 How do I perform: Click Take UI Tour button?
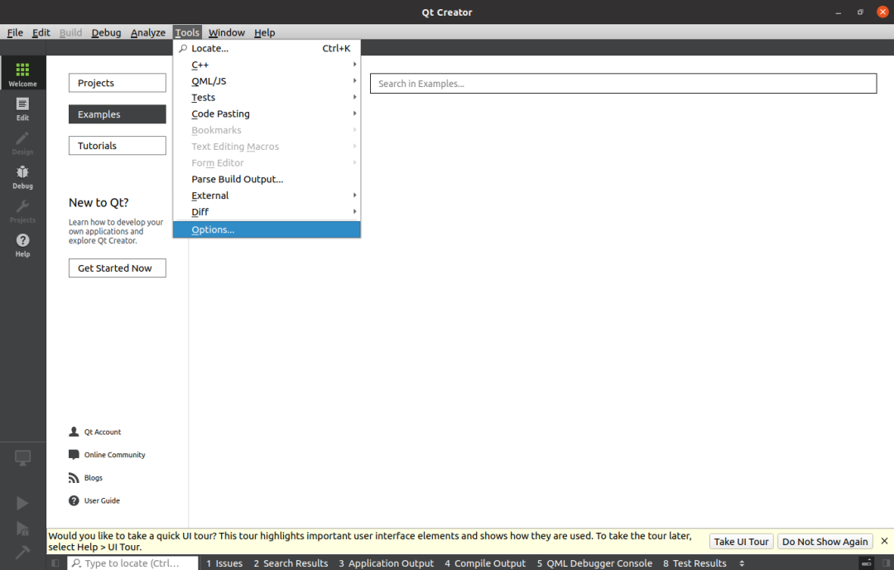tap(741, 542)
